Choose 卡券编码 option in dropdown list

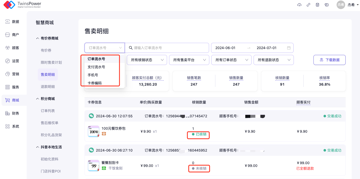tap(95, 83)
